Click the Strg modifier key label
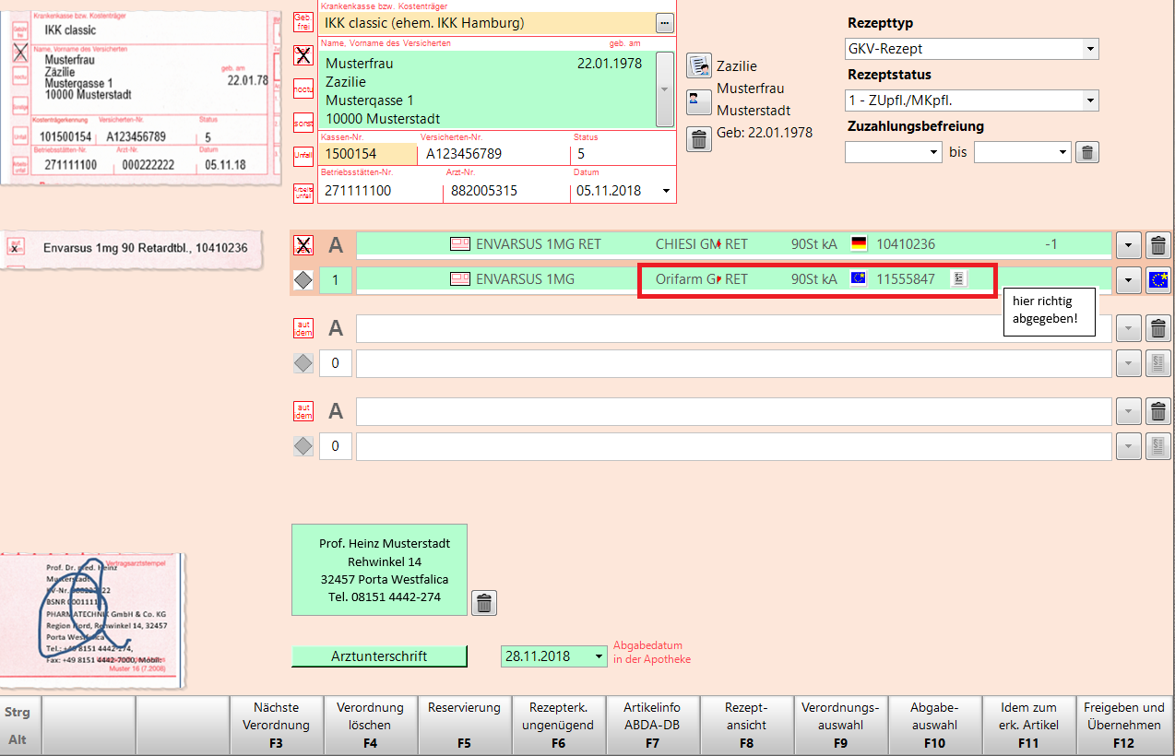Screen dimensions: 1175x756 click(x=18, y=712)
